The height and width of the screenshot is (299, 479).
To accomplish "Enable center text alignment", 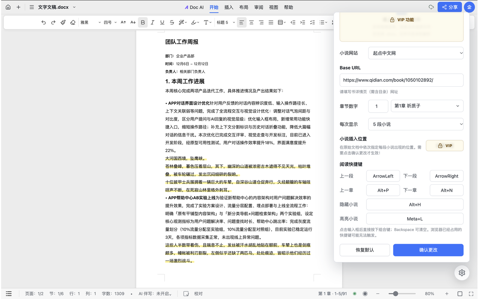I will [251, 22].
